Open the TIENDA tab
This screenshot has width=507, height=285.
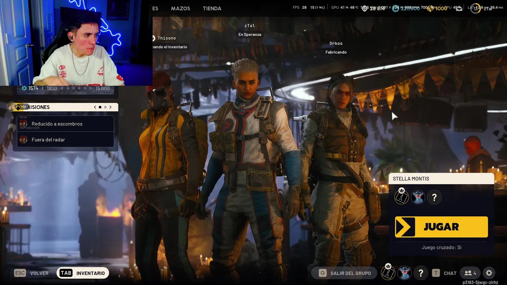212,8
